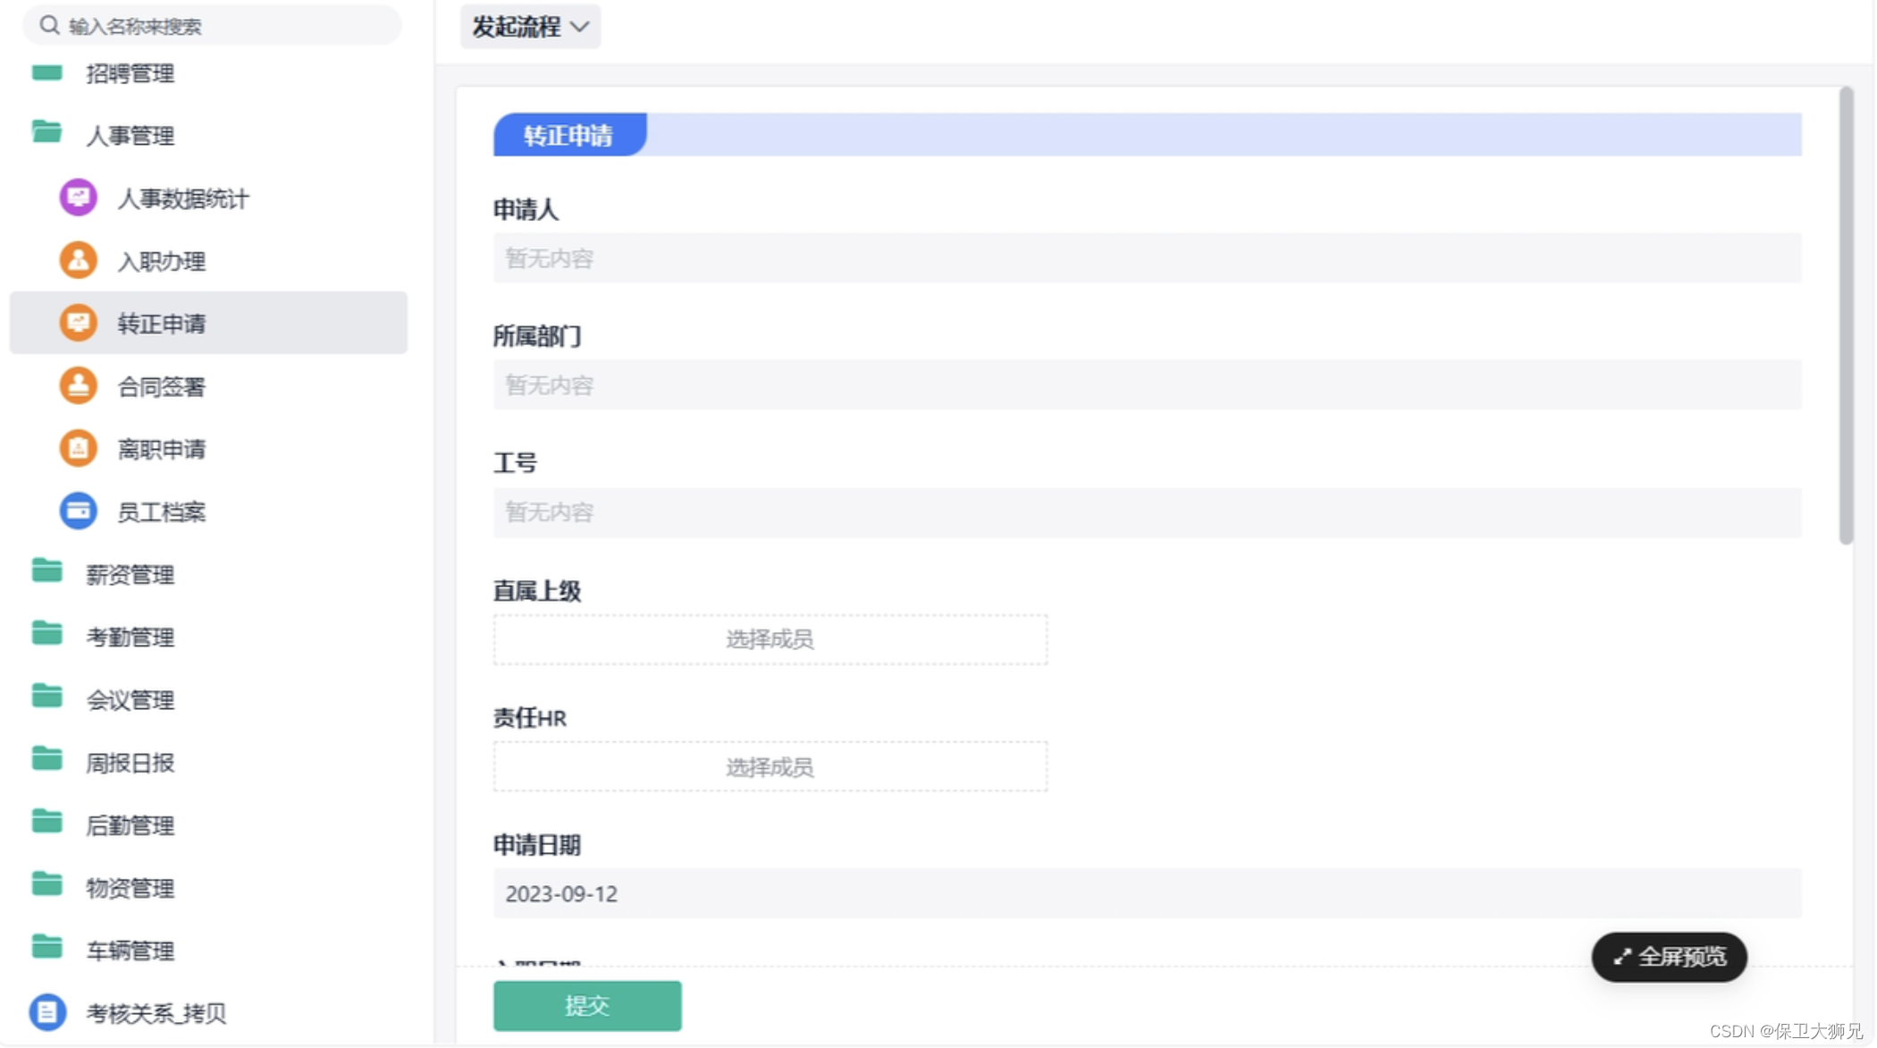This screenshot has width=1877, height=1048.
Task: Open 考核关系_拷贝 via its blue document icon
Action: click(47, 1012)
